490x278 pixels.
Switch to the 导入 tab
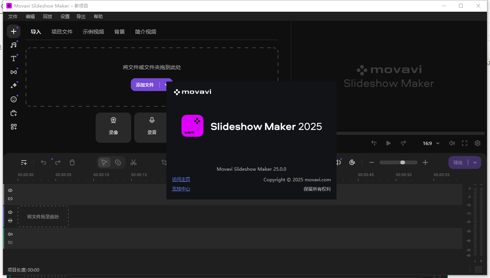pyautogui.click(x=36, y=32)
